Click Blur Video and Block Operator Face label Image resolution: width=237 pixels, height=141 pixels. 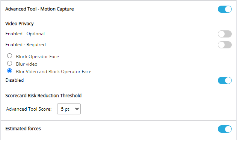[x=54, y=72]
